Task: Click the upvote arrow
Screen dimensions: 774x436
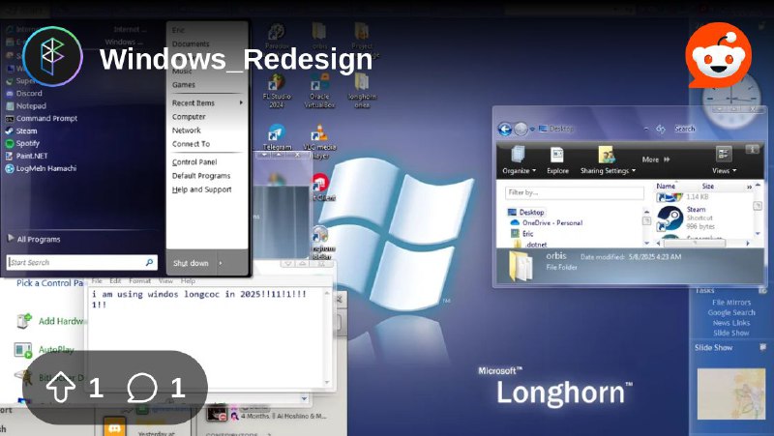Action: pos(60,387)
